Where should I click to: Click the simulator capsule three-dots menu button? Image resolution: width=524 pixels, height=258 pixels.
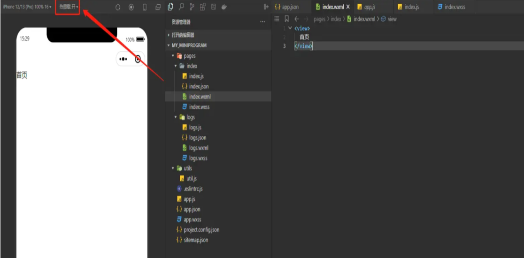pyautogui.click(x=123, y=59)
